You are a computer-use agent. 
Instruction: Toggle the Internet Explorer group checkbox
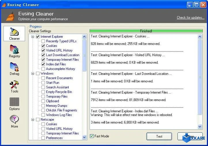[38, 37]
